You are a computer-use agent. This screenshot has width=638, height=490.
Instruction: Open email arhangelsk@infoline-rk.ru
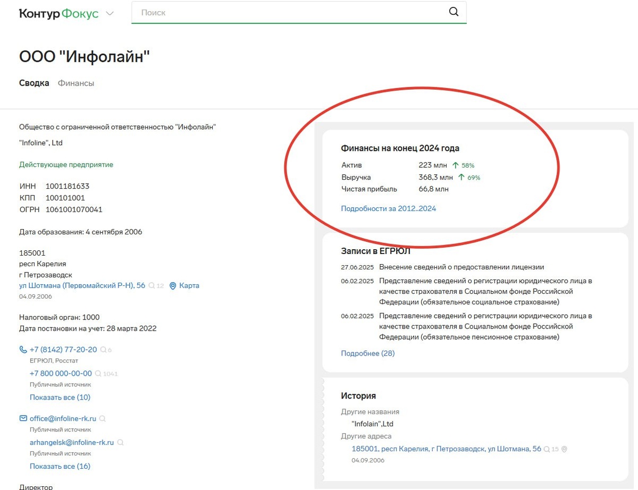click(x=72, y=442)
